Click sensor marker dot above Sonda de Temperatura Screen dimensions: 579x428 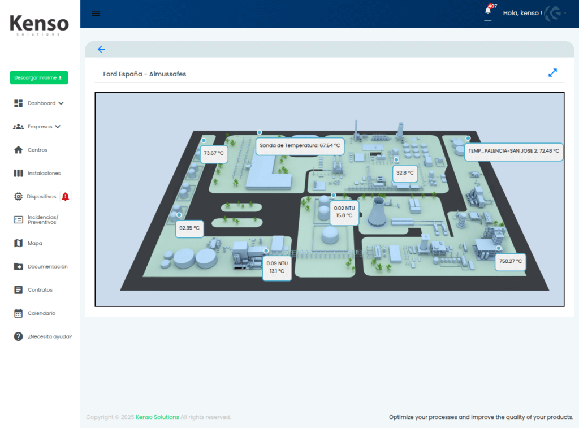tap(260, 132)
